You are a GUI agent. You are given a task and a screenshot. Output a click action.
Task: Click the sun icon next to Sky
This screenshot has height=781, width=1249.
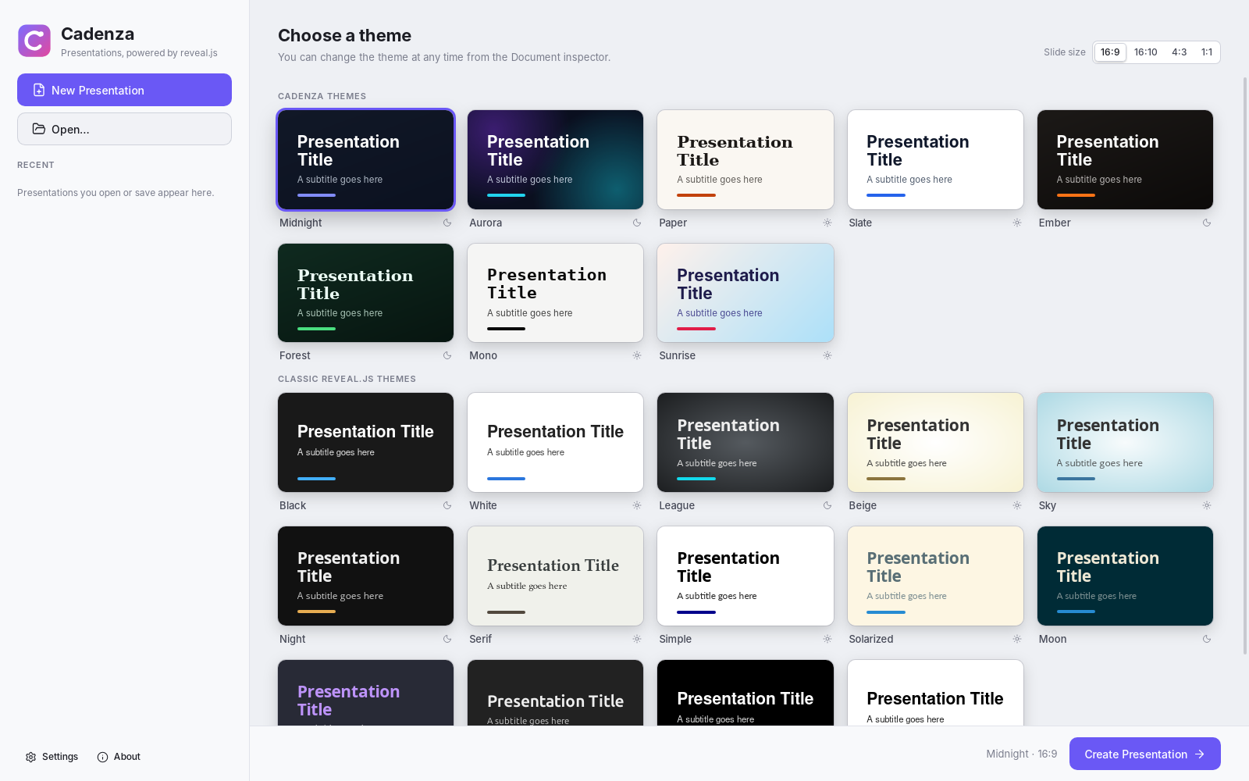(x=1207, y=505)
